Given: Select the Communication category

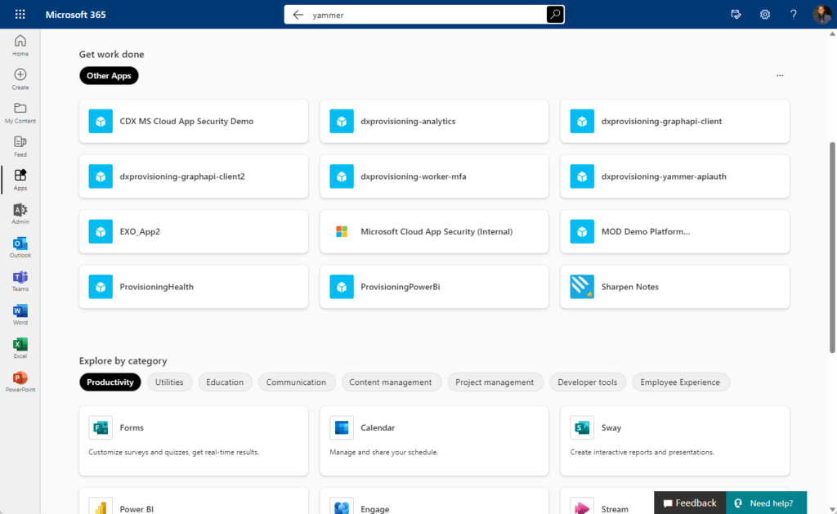Looking at the screenshot, I should tap(296, 382).
